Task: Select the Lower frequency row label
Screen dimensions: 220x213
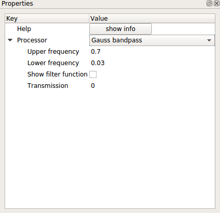Action: click(53, 63)
